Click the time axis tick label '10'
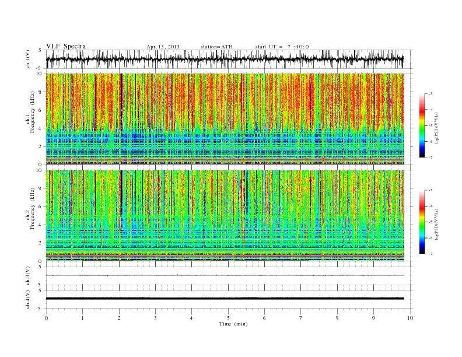 coord(410,318)
